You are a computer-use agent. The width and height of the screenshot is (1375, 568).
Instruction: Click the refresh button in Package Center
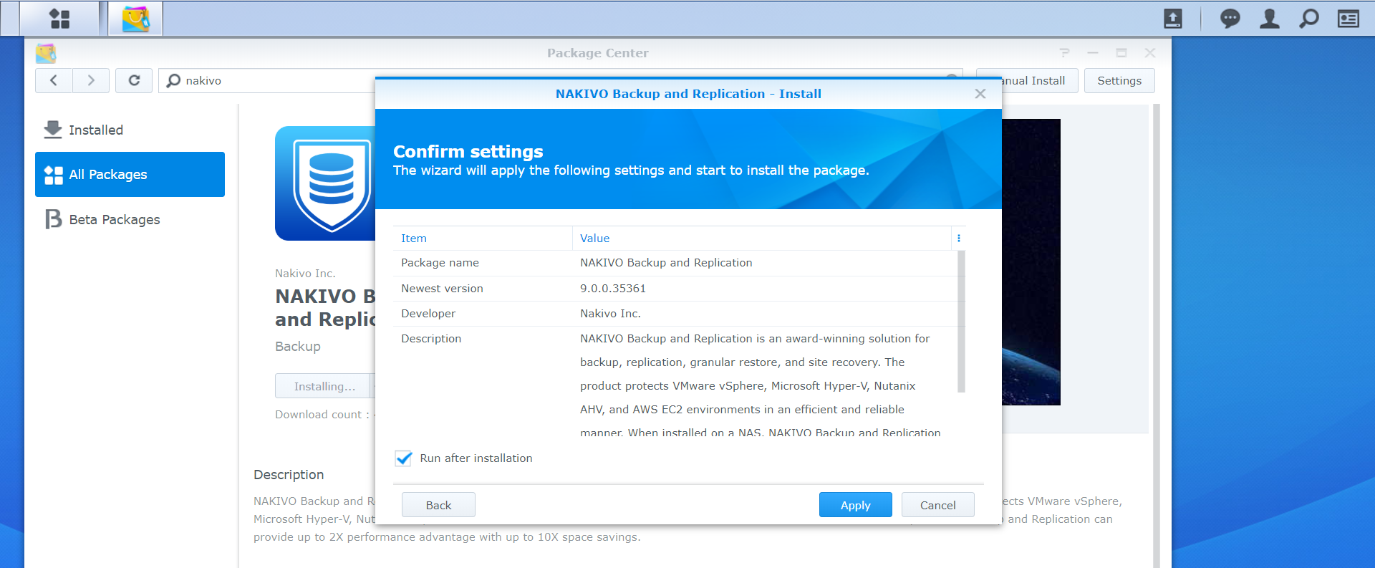(x=134, y=80)
